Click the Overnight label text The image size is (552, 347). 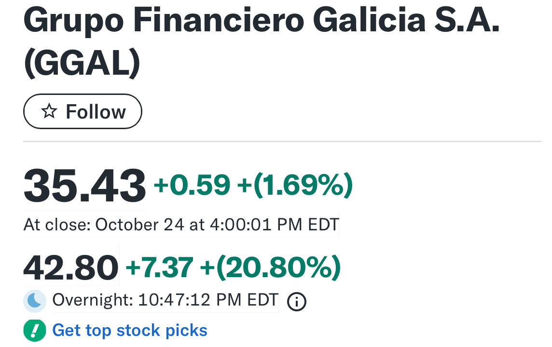[93, 300]
